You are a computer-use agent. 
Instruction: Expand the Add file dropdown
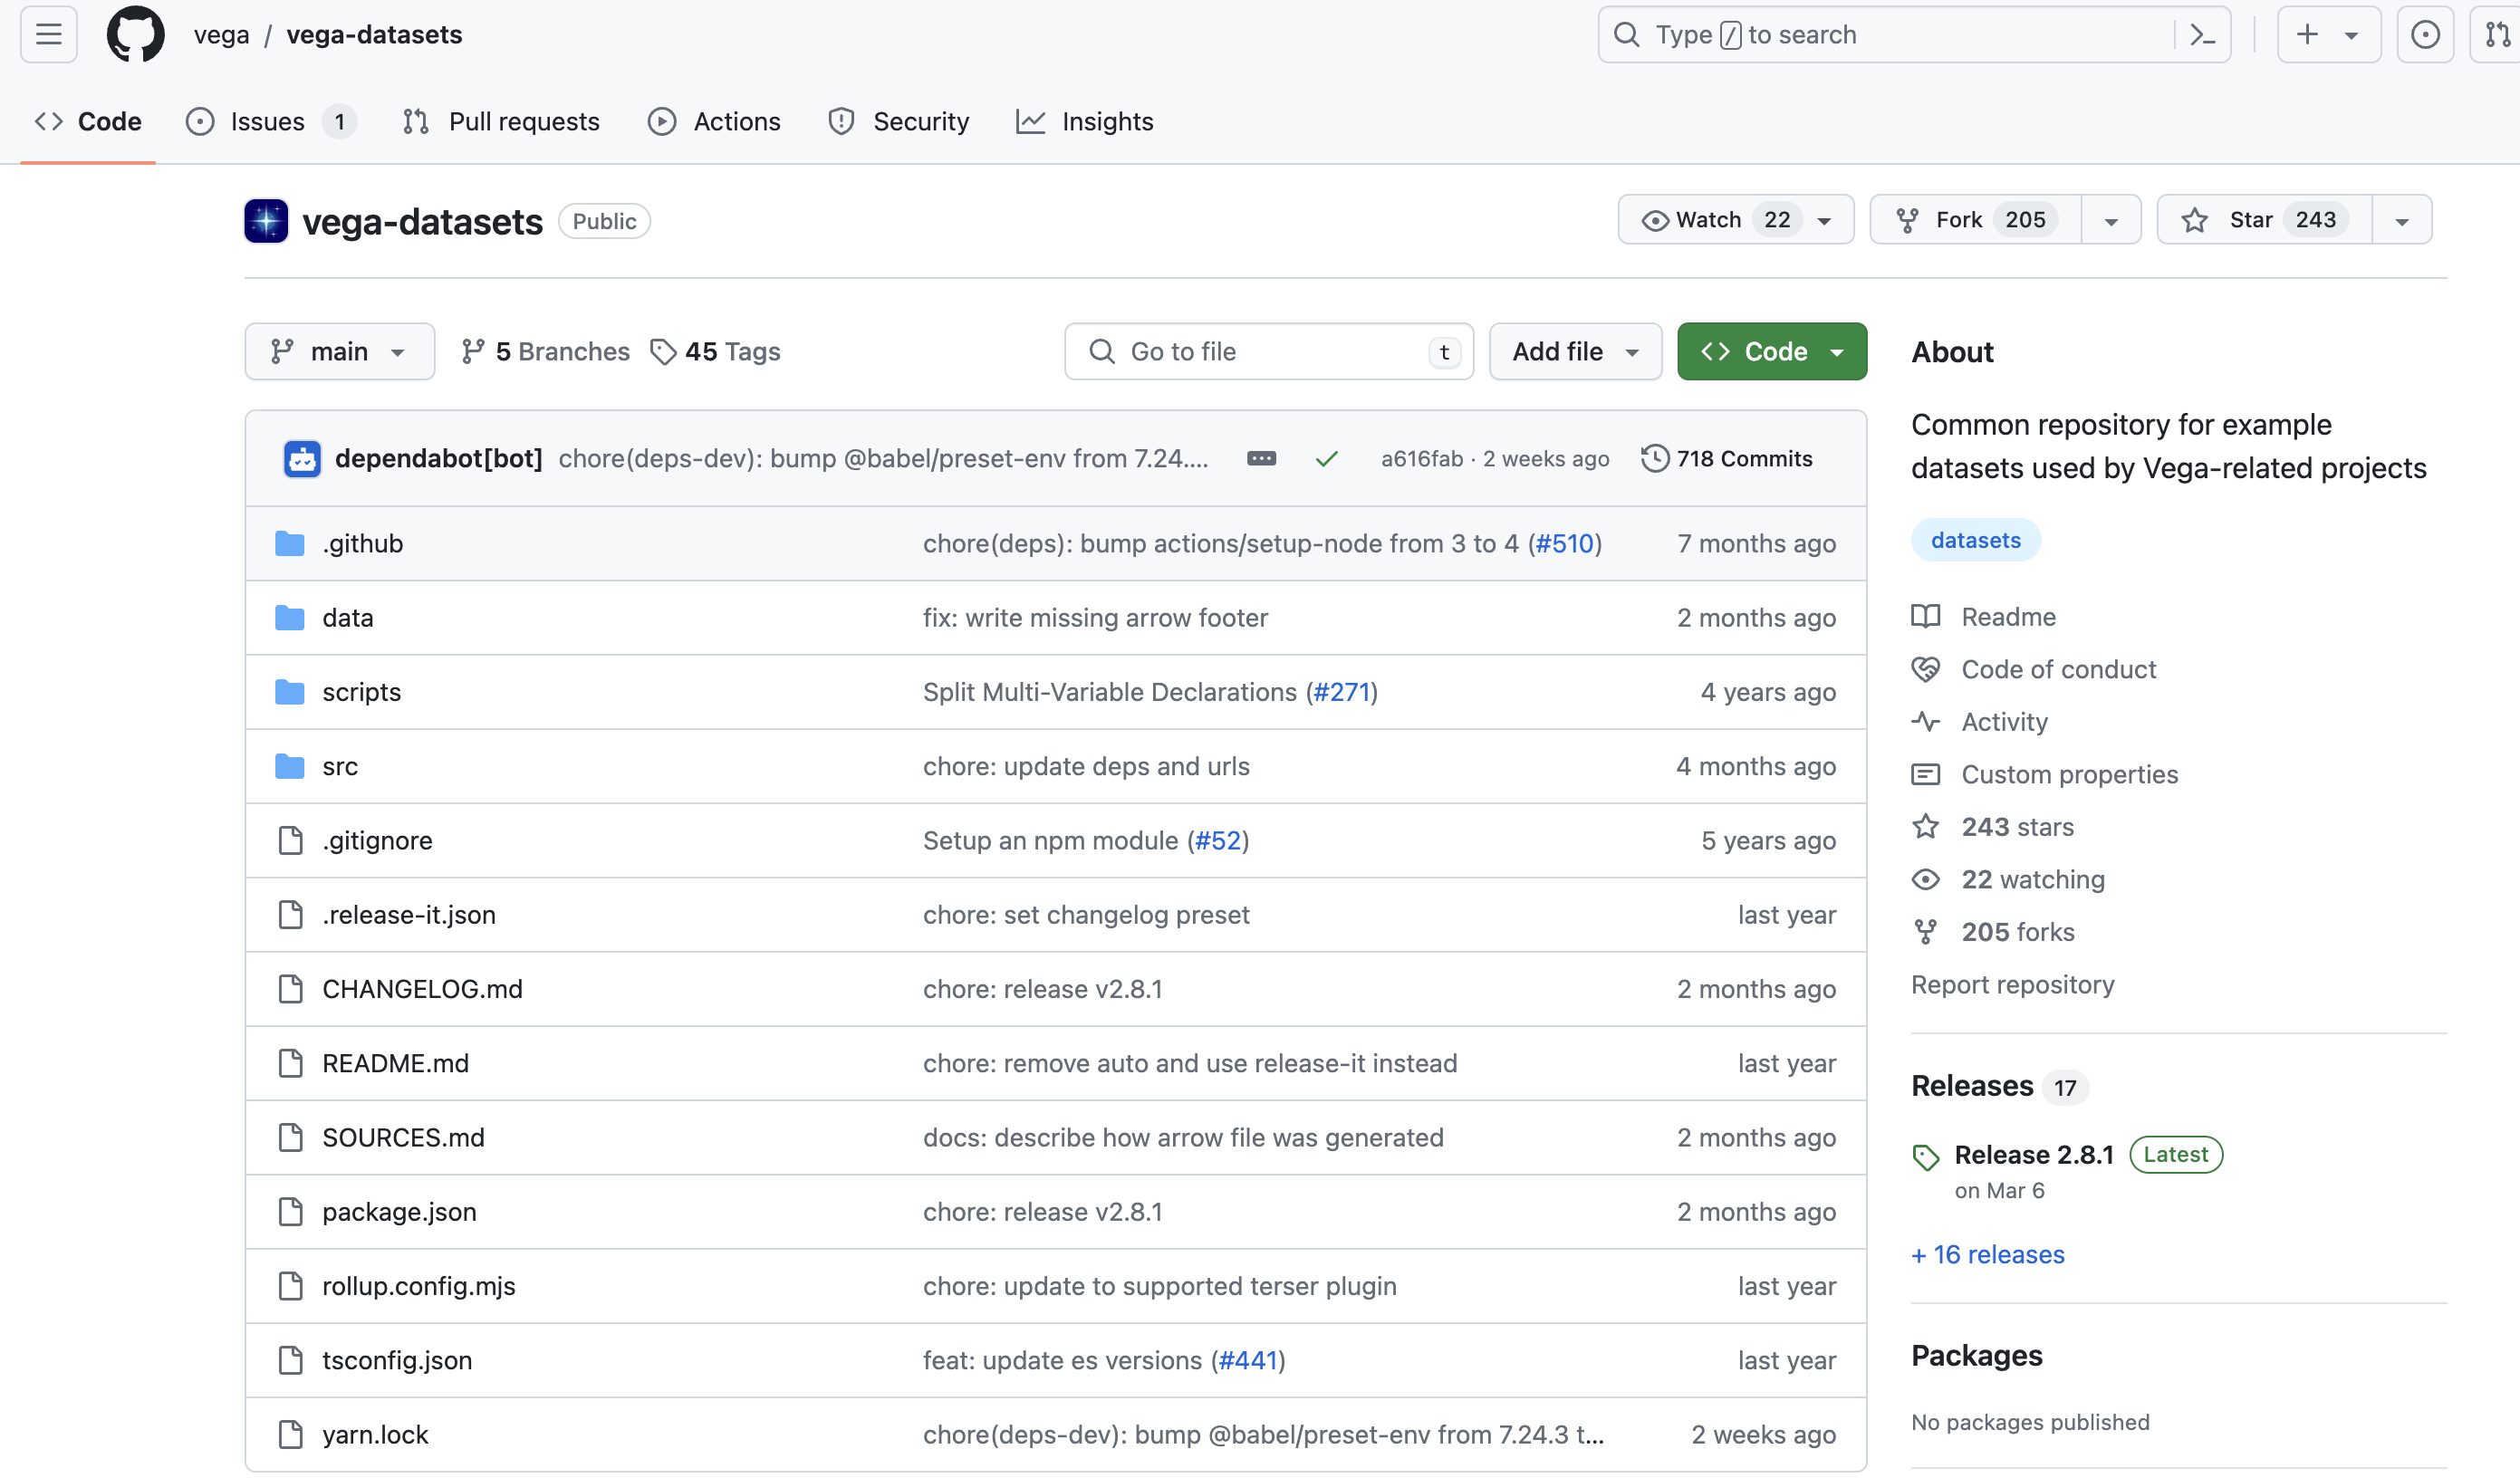1575,352
